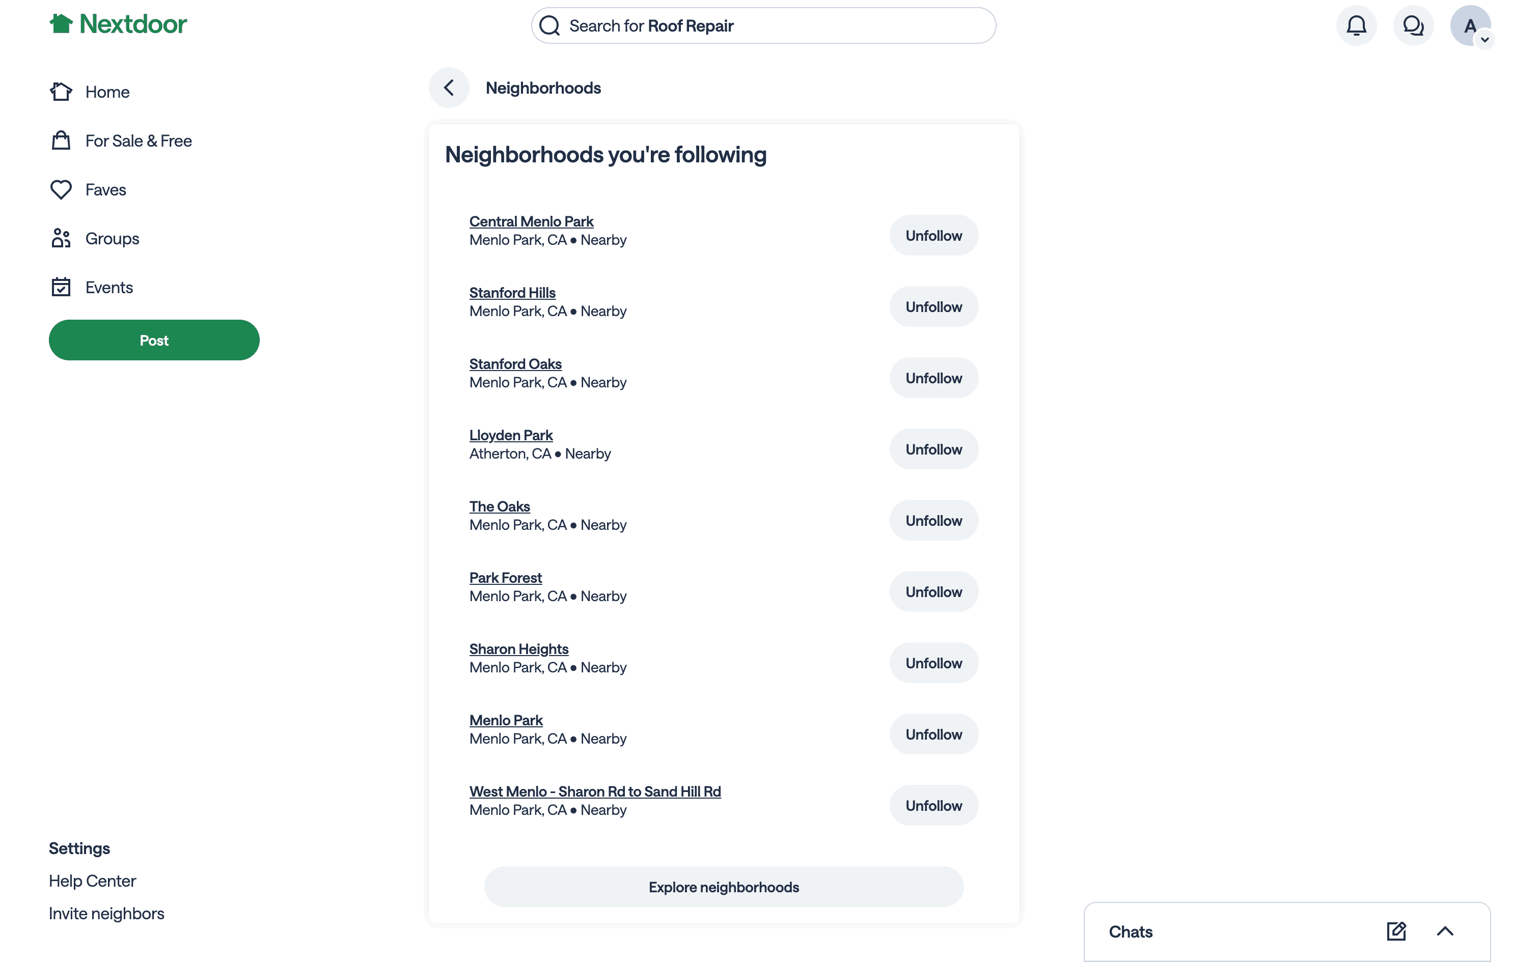Open the notifications bell
The image size is (1540, 962).
coord(1356,26)
